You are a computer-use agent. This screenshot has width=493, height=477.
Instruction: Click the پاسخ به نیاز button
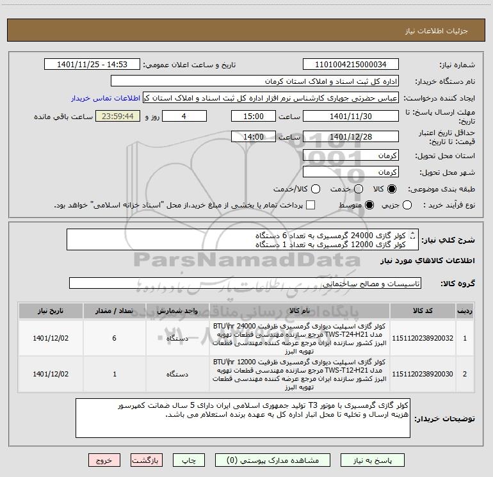[373, 460]
